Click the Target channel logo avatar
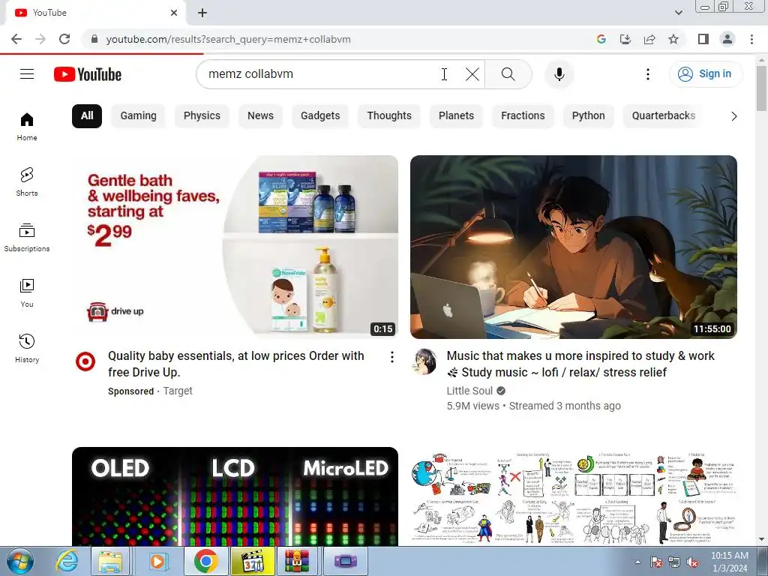Viewport: 768px width, 576px height. pyautogui.click(x=85, y=362)
